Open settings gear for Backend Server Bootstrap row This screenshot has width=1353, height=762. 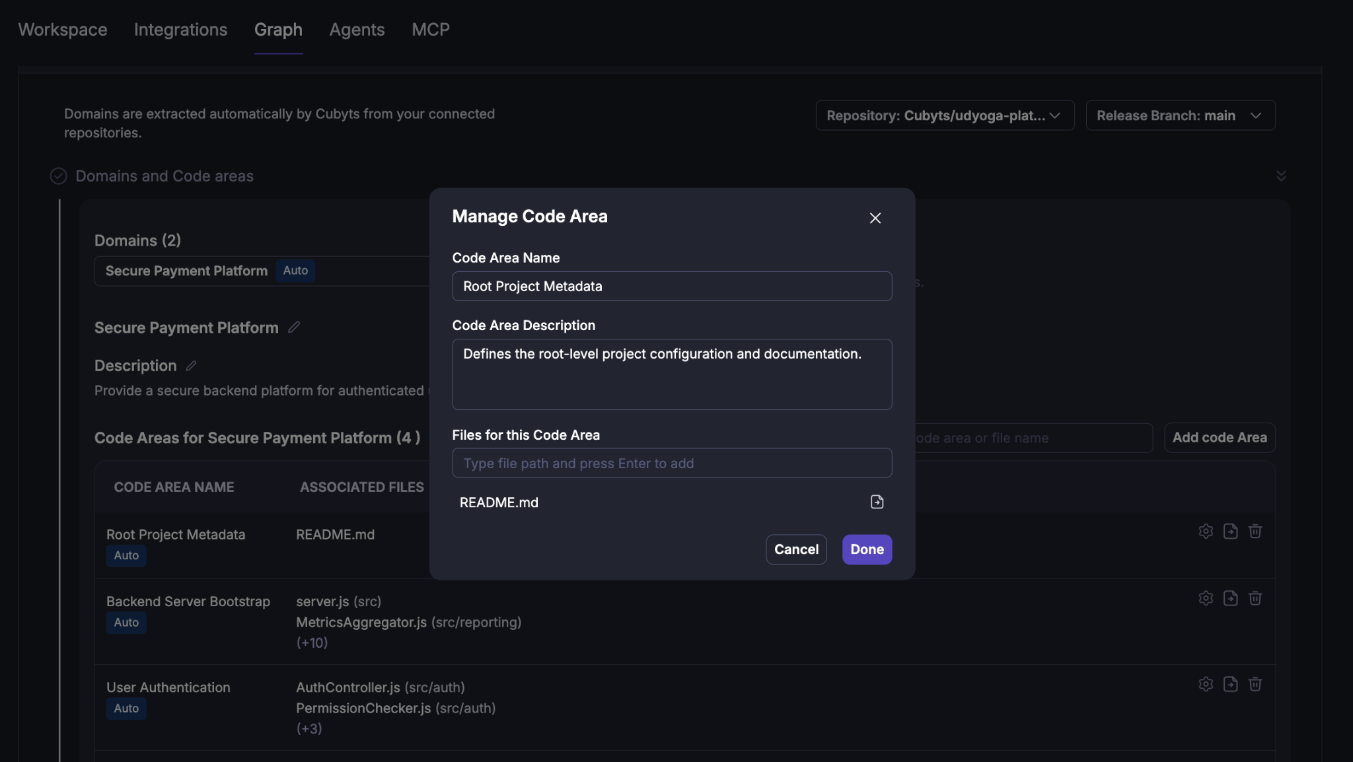point(1206,598)
